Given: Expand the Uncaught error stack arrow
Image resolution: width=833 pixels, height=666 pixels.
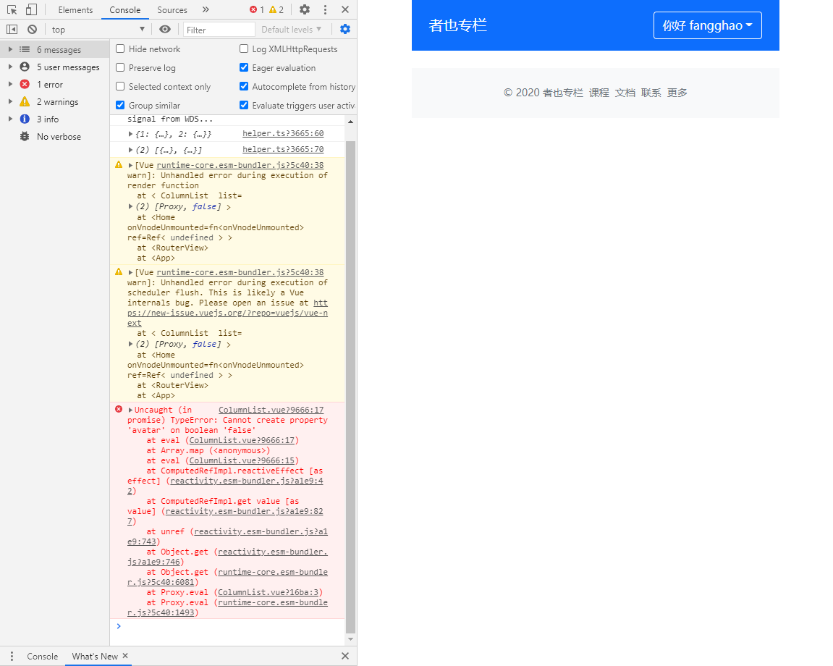Looking at the screenshot, I should [x=131, y=410].
